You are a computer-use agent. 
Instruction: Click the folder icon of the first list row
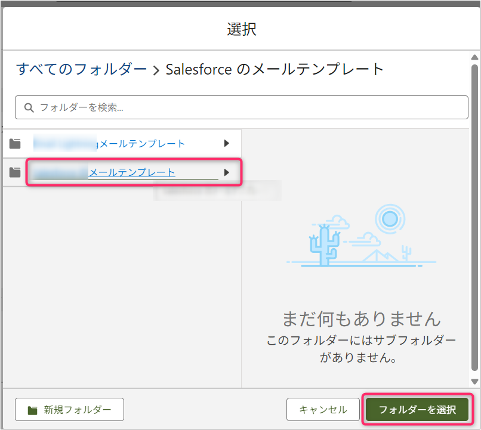pos(16,143)
